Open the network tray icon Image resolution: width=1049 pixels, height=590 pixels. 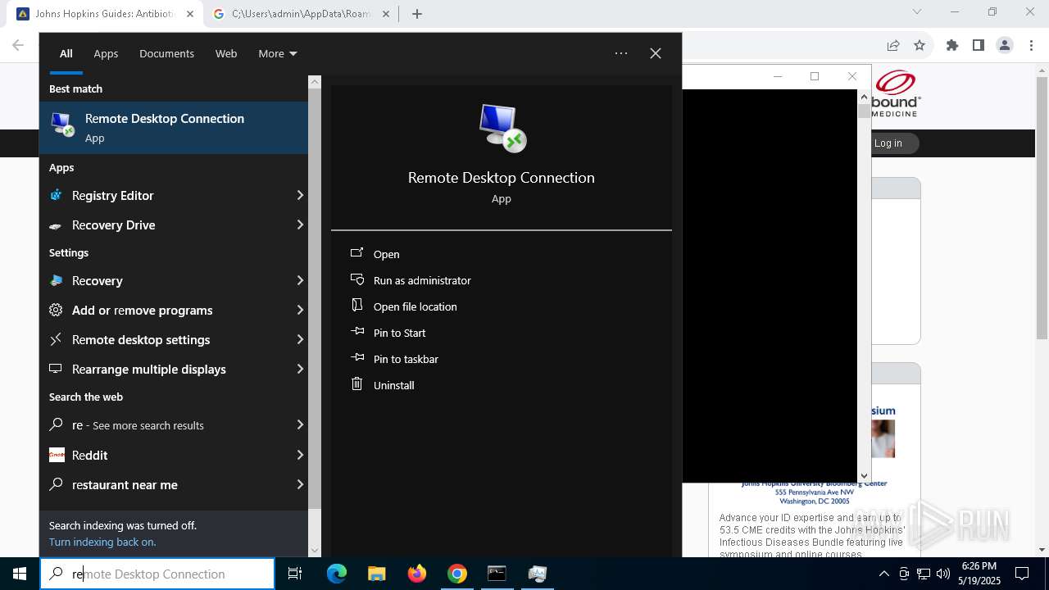(x=924, y=574)
